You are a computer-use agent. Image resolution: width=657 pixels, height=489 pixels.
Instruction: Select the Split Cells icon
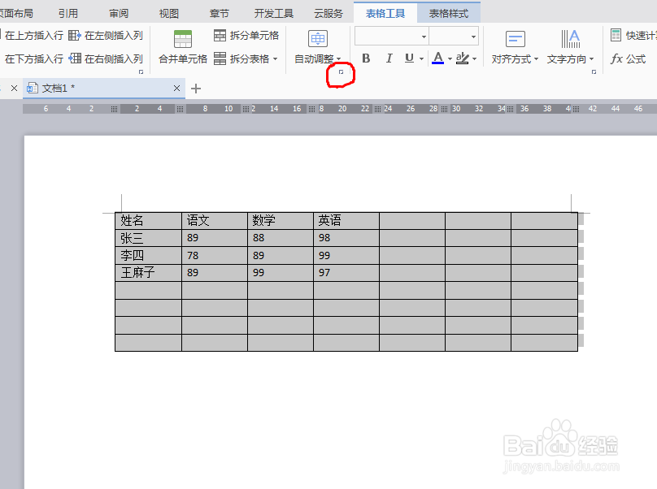pyautogui.click(x=220, y=36)
